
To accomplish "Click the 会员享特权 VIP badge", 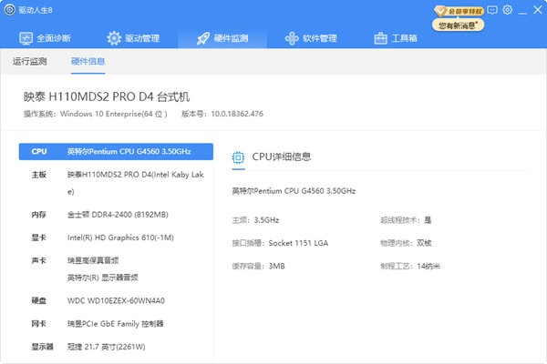I will 459,10.
